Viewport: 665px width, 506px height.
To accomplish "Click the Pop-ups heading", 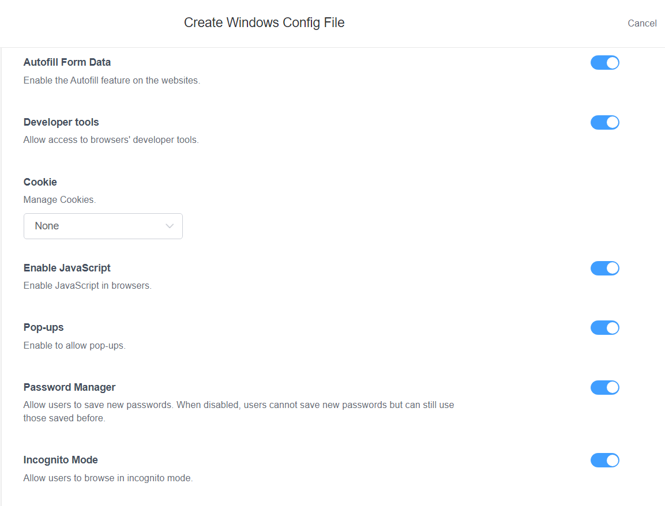I will click(x=43, y=327).
